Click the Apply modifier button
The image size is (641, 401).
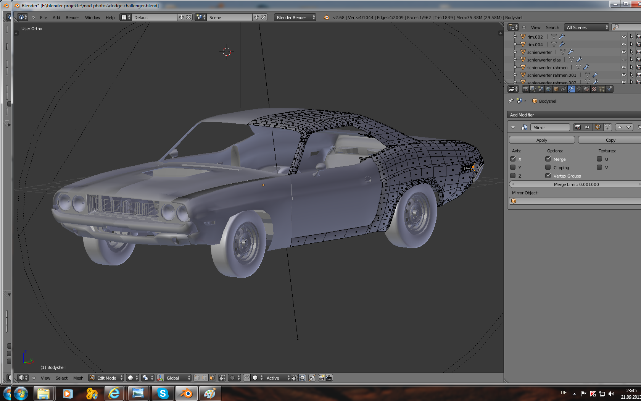click(x=542, y=140)
